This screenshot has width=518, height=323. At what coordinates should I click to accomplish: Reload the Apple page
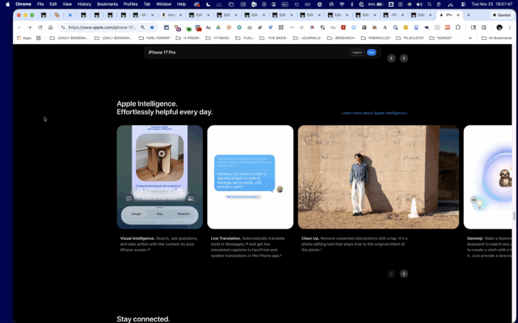click(40, 28)
